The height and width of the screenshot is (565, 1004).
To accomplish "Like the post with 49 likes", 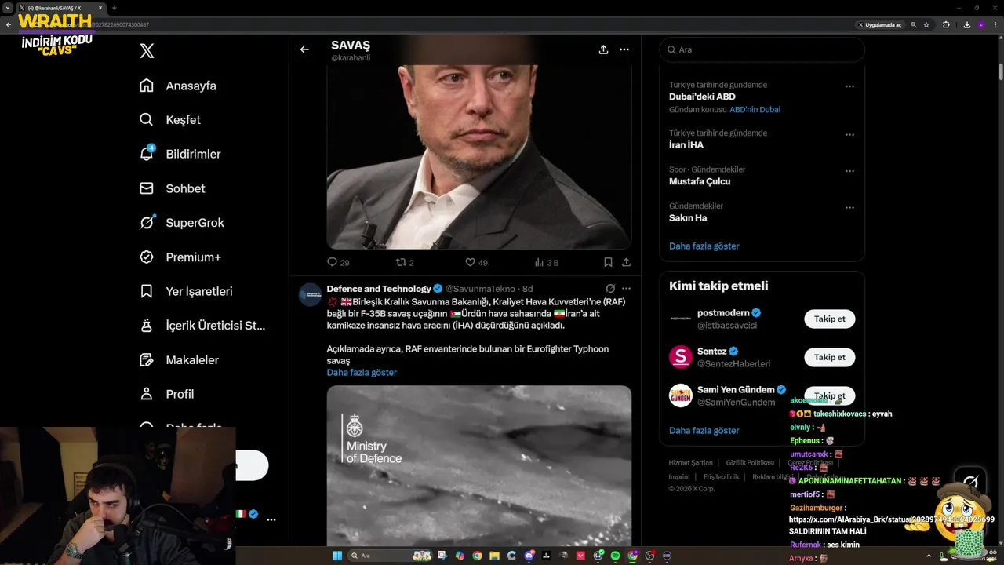I will pyautogui.click(x=471, y=262).
